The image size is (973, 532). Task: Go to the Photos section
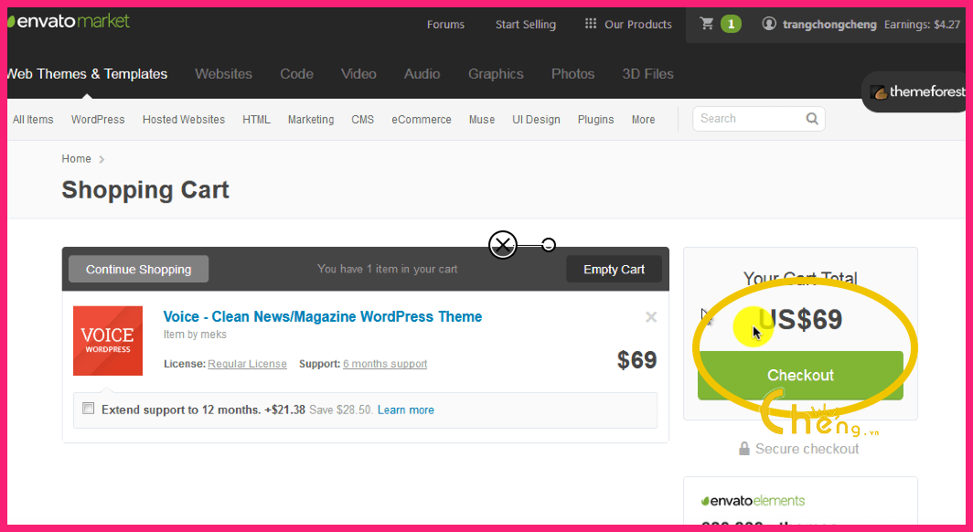(572, 74)
